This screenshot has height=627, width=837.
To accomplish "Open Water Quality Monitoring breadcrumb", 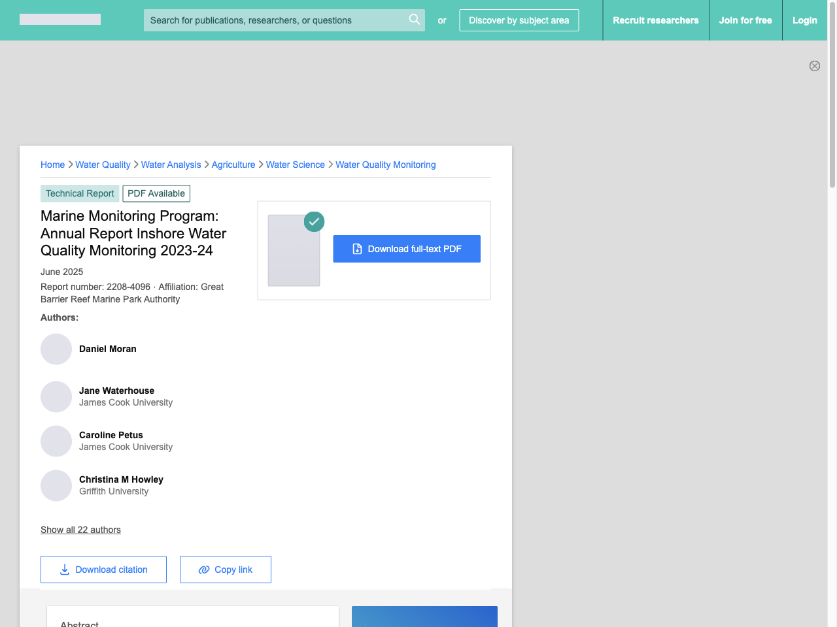I will (386, 165).
